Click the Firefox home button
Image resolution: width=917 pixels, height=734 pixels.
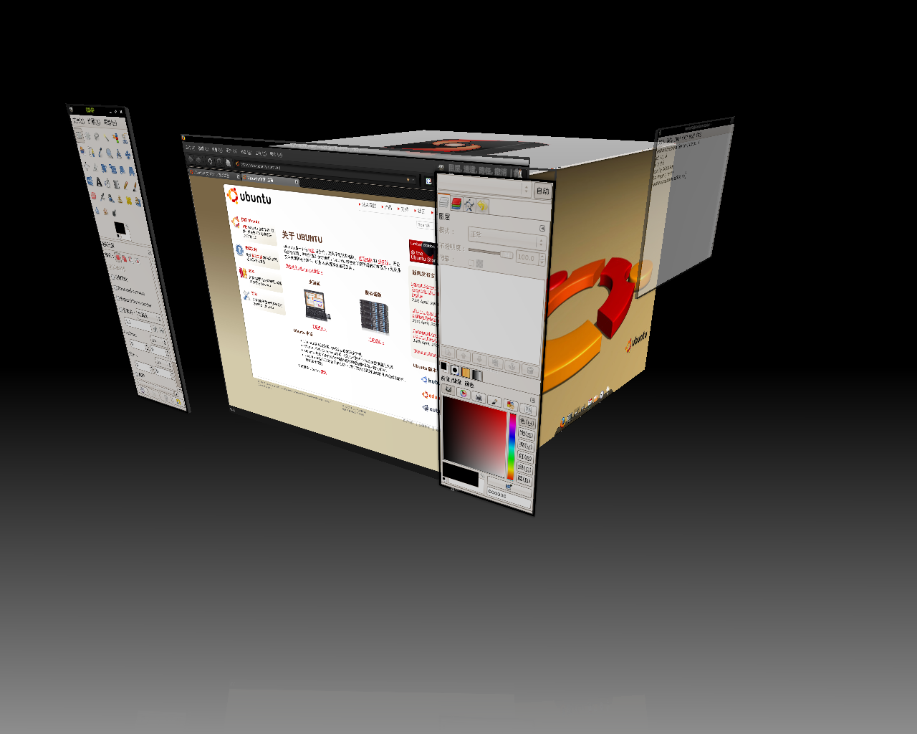coord(228,163)
